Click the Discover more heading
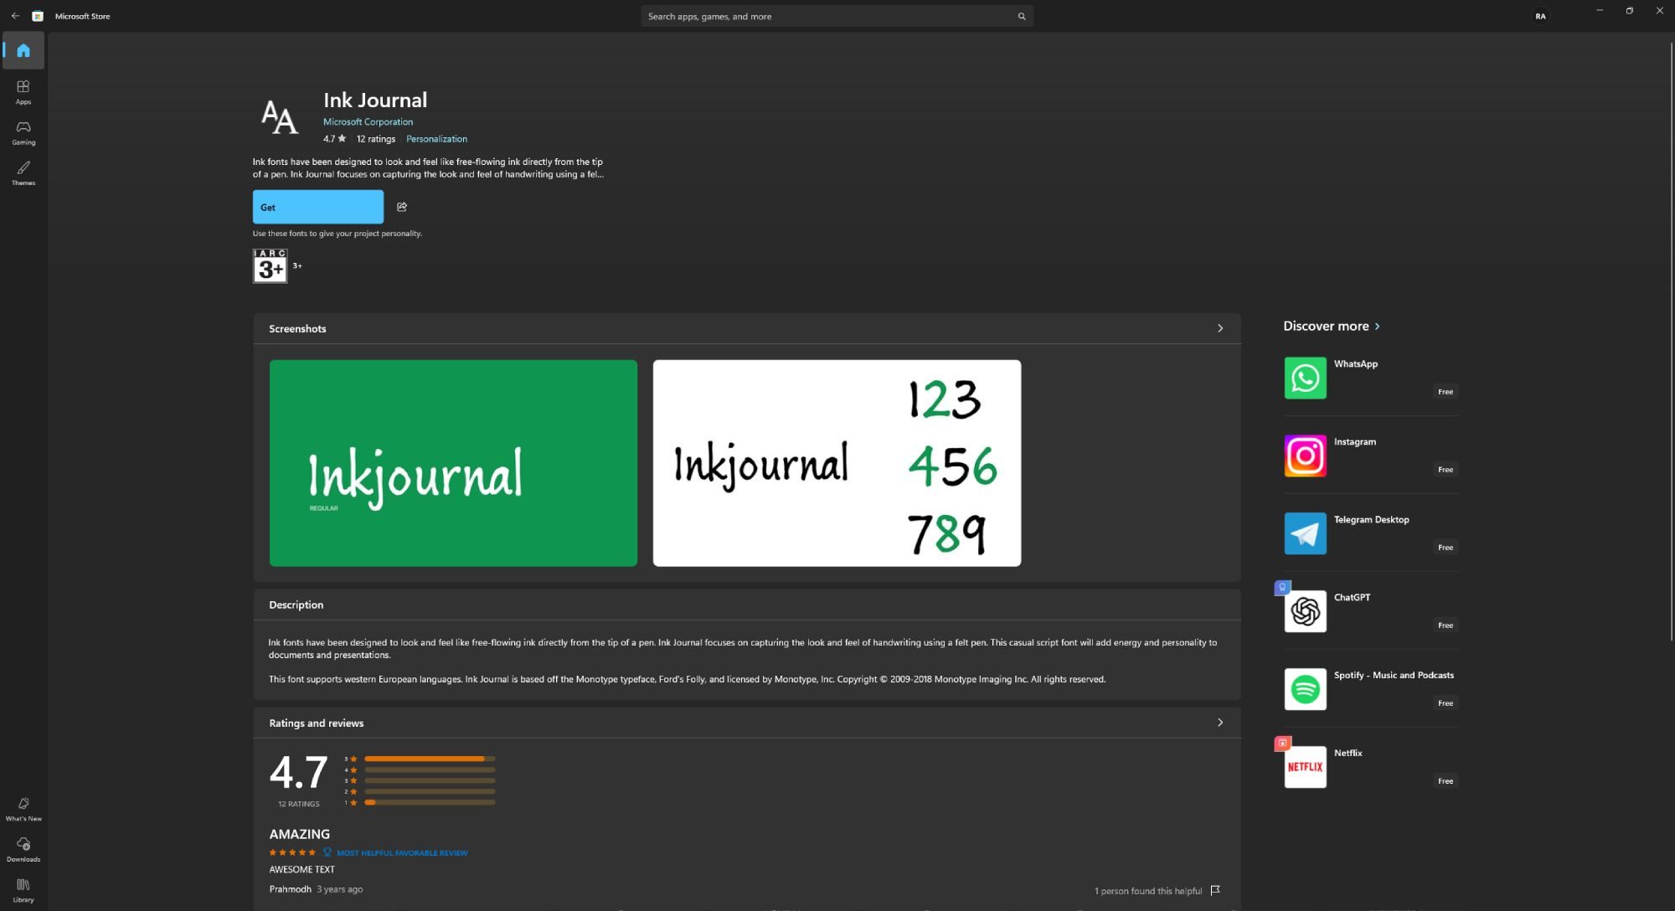Image resolution: width=1675 pixels, height=911 pixels. click(x=1326, y=326)
